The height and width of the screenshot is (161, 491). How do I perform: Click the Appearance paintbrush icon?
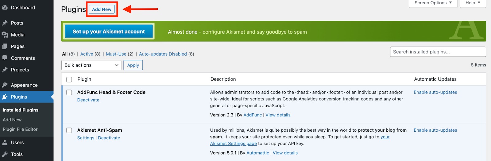pyautogui.click(x=5, y=85)
